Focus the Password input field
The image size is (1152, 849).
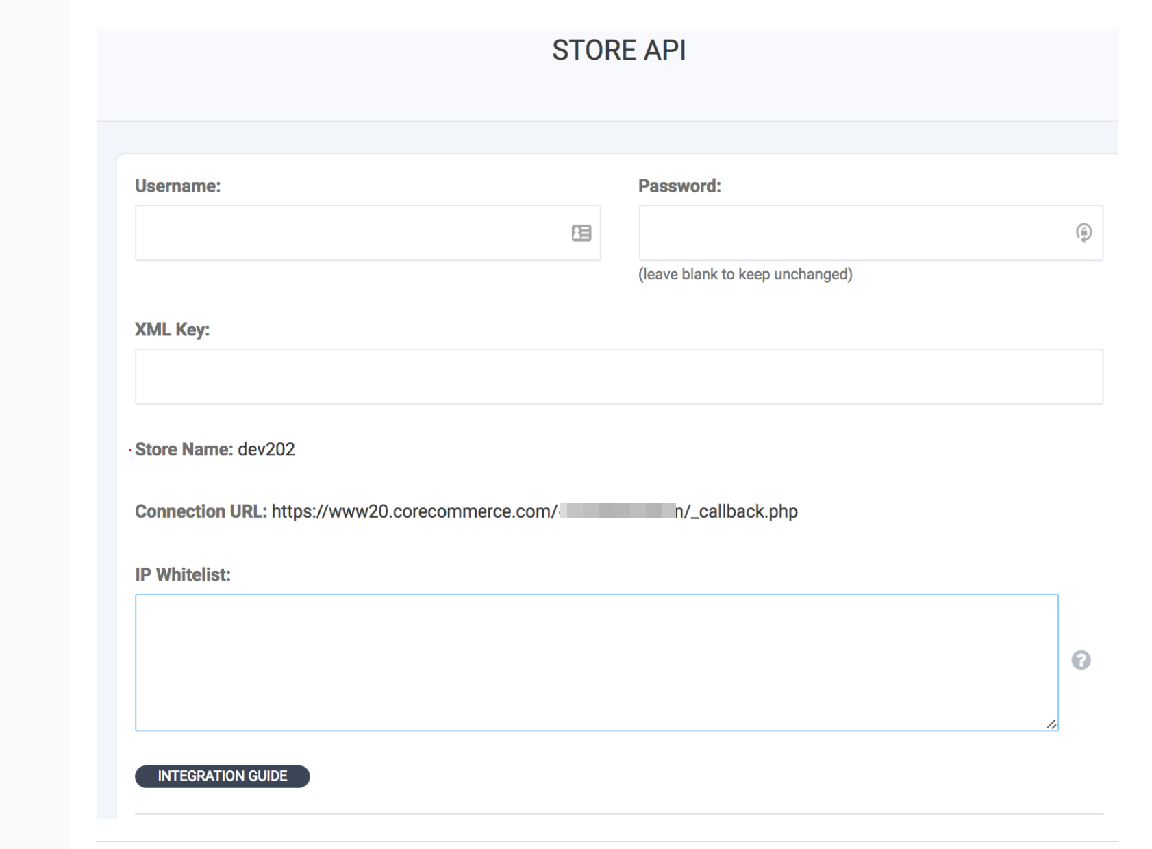tap(871, 233)
